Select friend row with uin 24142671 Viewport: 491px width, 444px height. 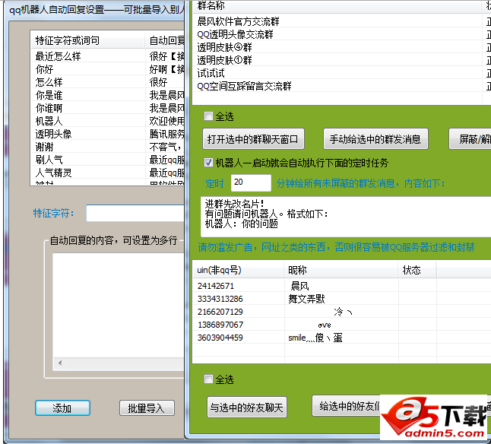point(341,286)
